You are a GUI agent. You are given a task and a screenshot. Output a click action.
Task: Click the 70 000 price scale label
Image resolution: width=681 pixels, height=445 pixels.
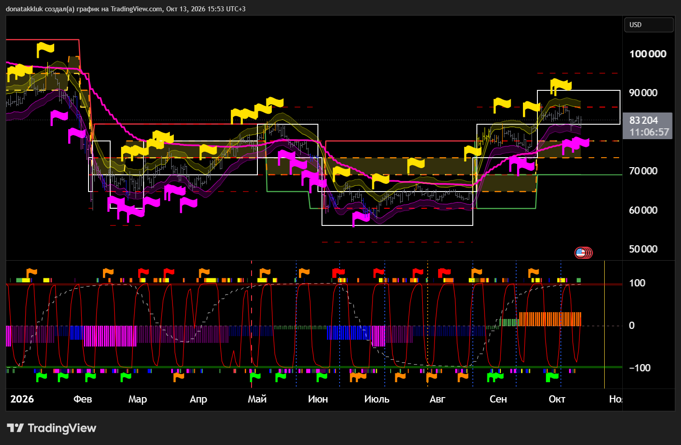click(643, 171)
